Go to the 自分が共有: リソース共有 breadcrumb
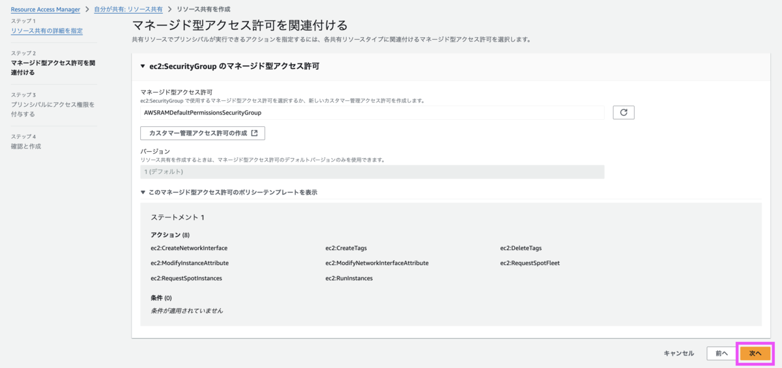 coord(128,10)
